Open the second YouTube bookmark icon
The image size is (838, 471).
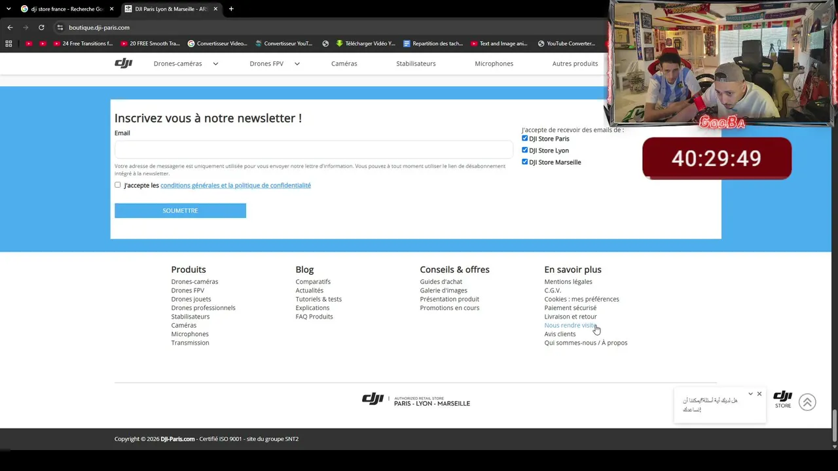[43, 44]
